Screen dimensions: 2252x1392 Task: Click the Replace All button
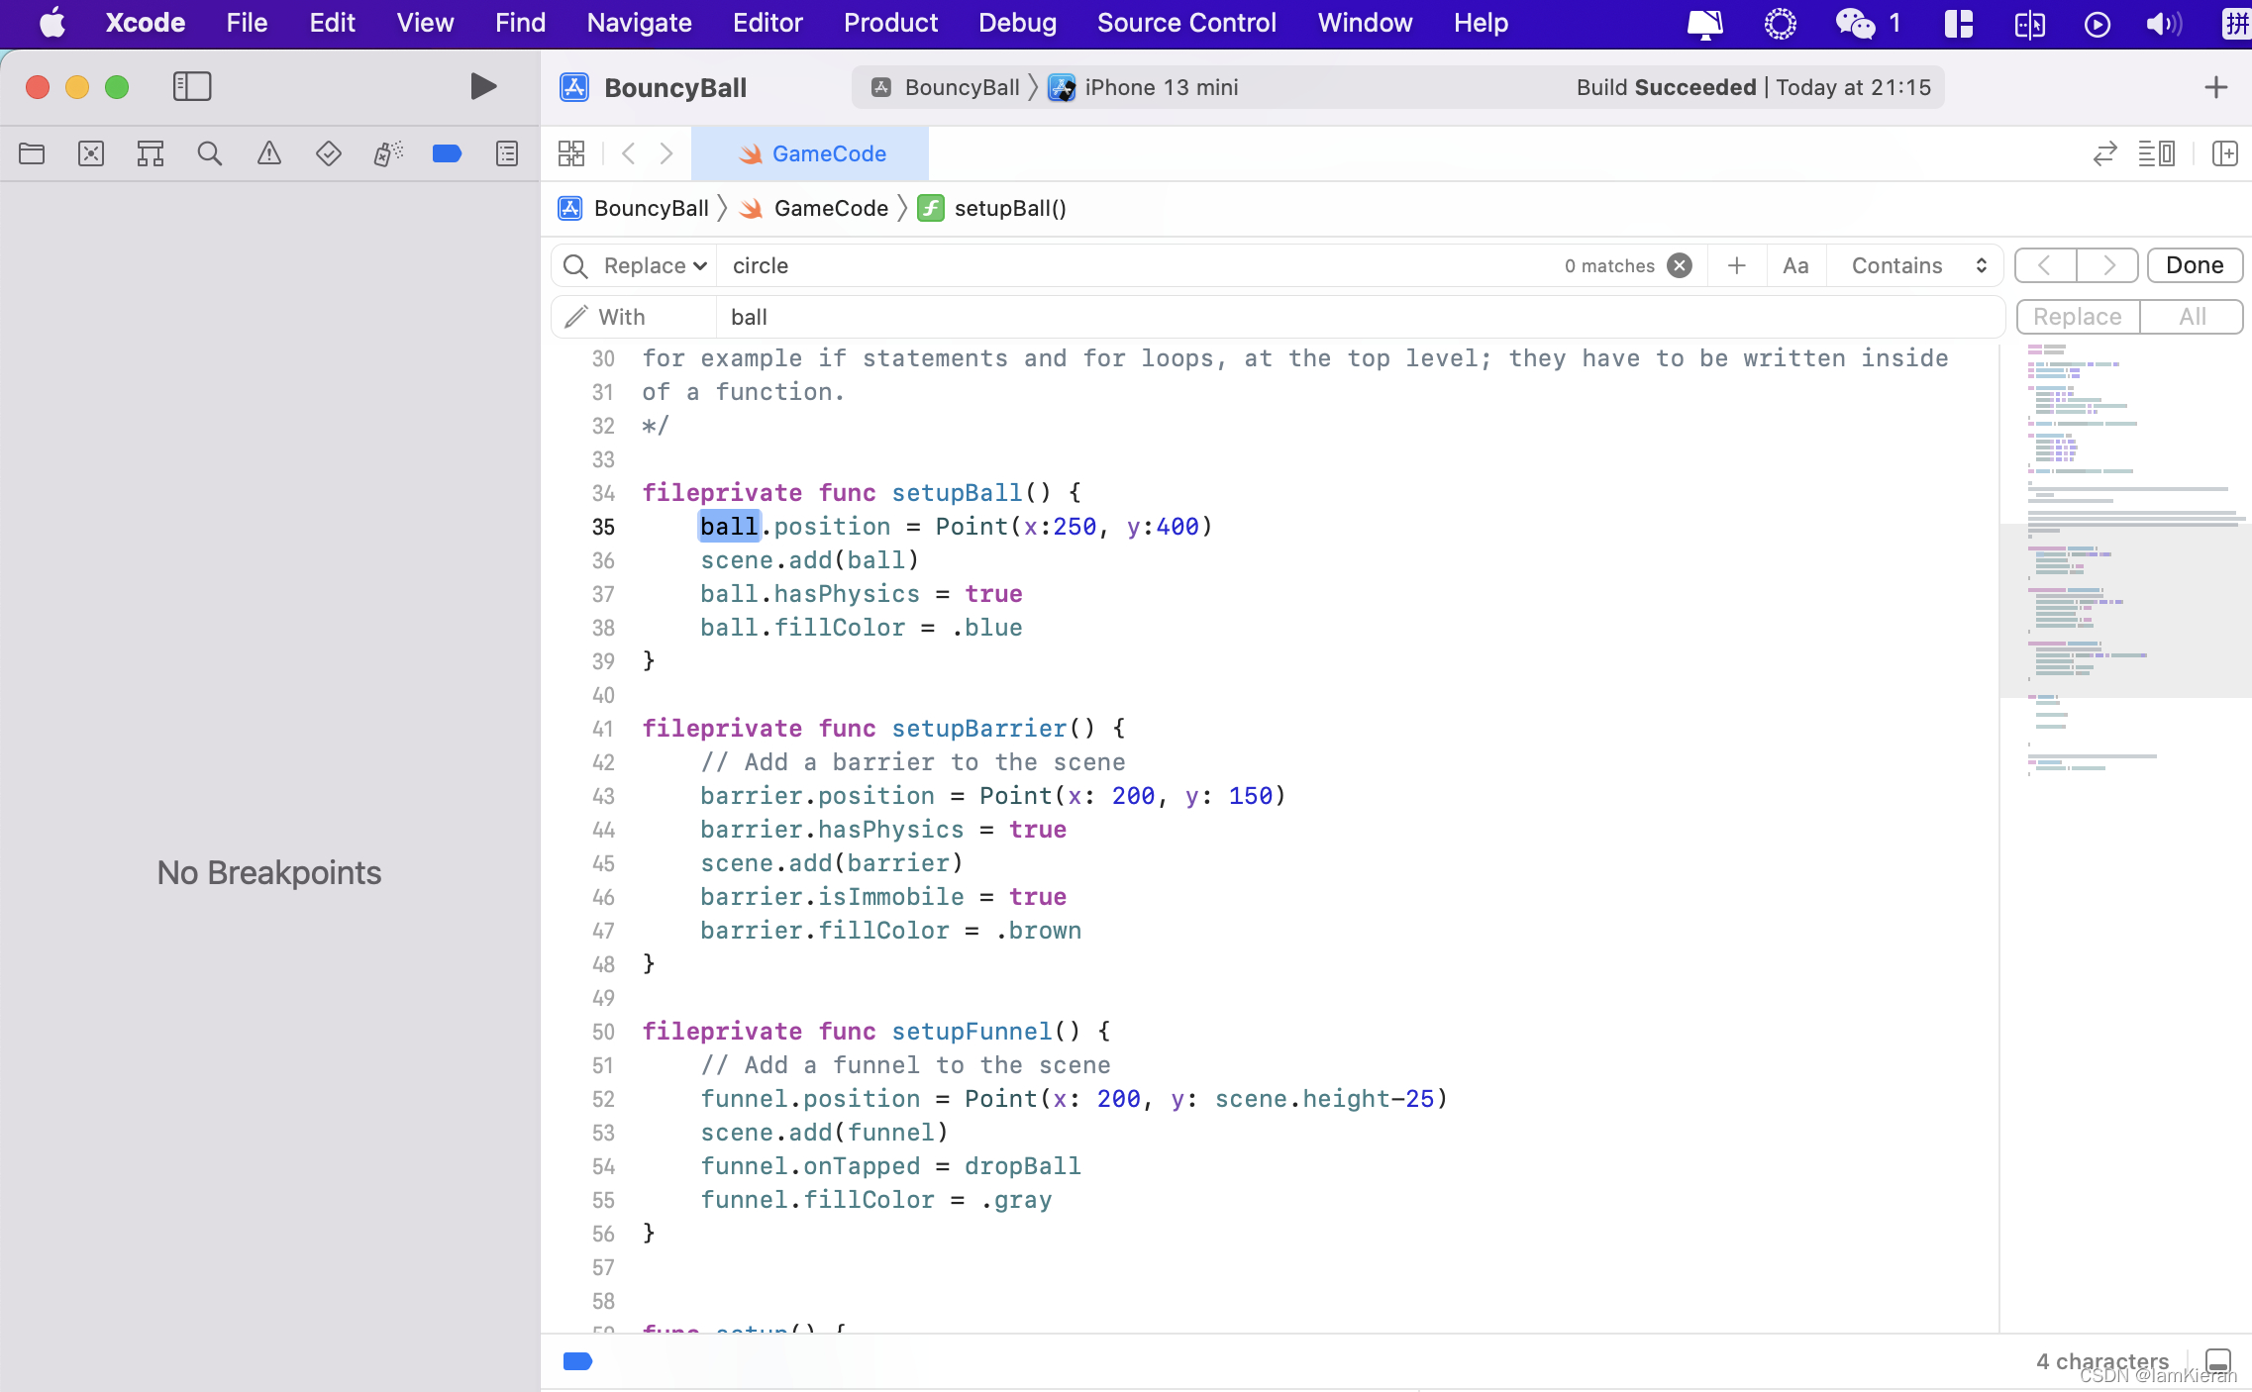[x=2193, y=315]
